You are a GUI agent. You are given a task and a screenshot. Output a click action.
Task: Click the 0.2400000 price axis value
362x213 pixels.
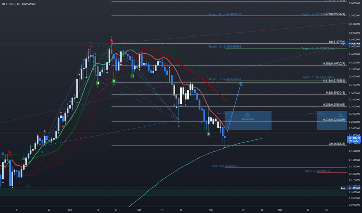[x=354, y=113]
